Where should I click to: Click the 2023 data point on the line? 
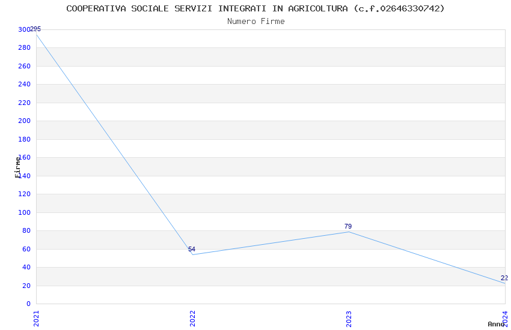point(349,232)
